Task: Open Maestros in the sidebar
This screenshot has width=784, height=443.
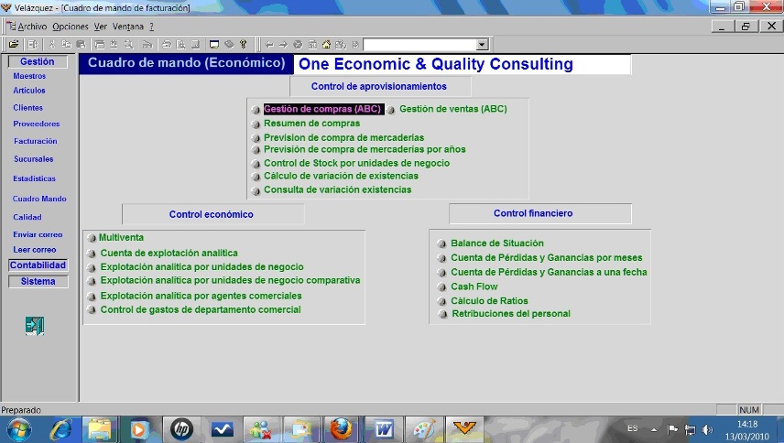Action: coord(29,76)
